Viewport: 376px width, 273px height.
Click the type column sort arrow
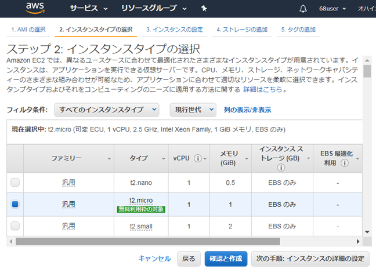162,158
